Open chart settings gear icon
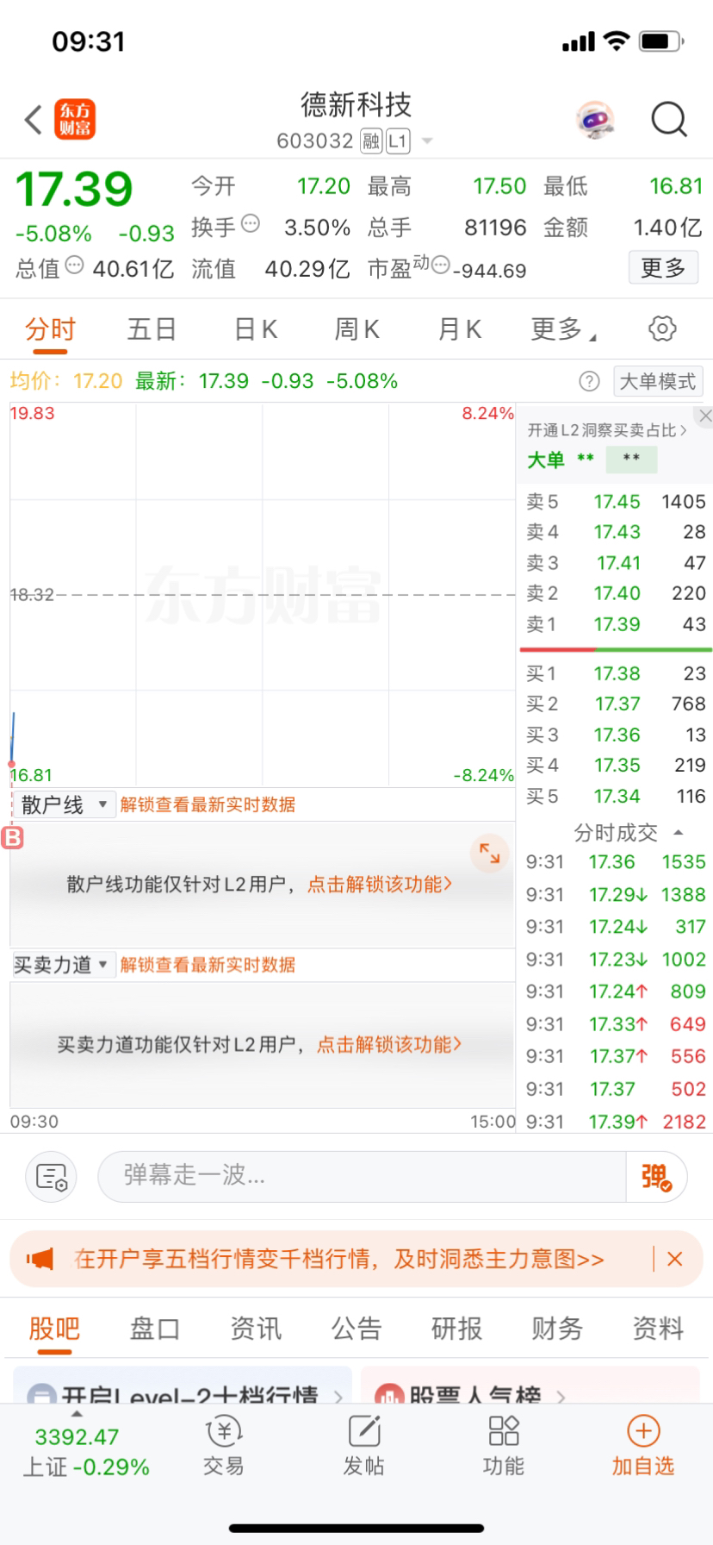Viewport: 713px width, 1545px height. [x=661, y=328]
